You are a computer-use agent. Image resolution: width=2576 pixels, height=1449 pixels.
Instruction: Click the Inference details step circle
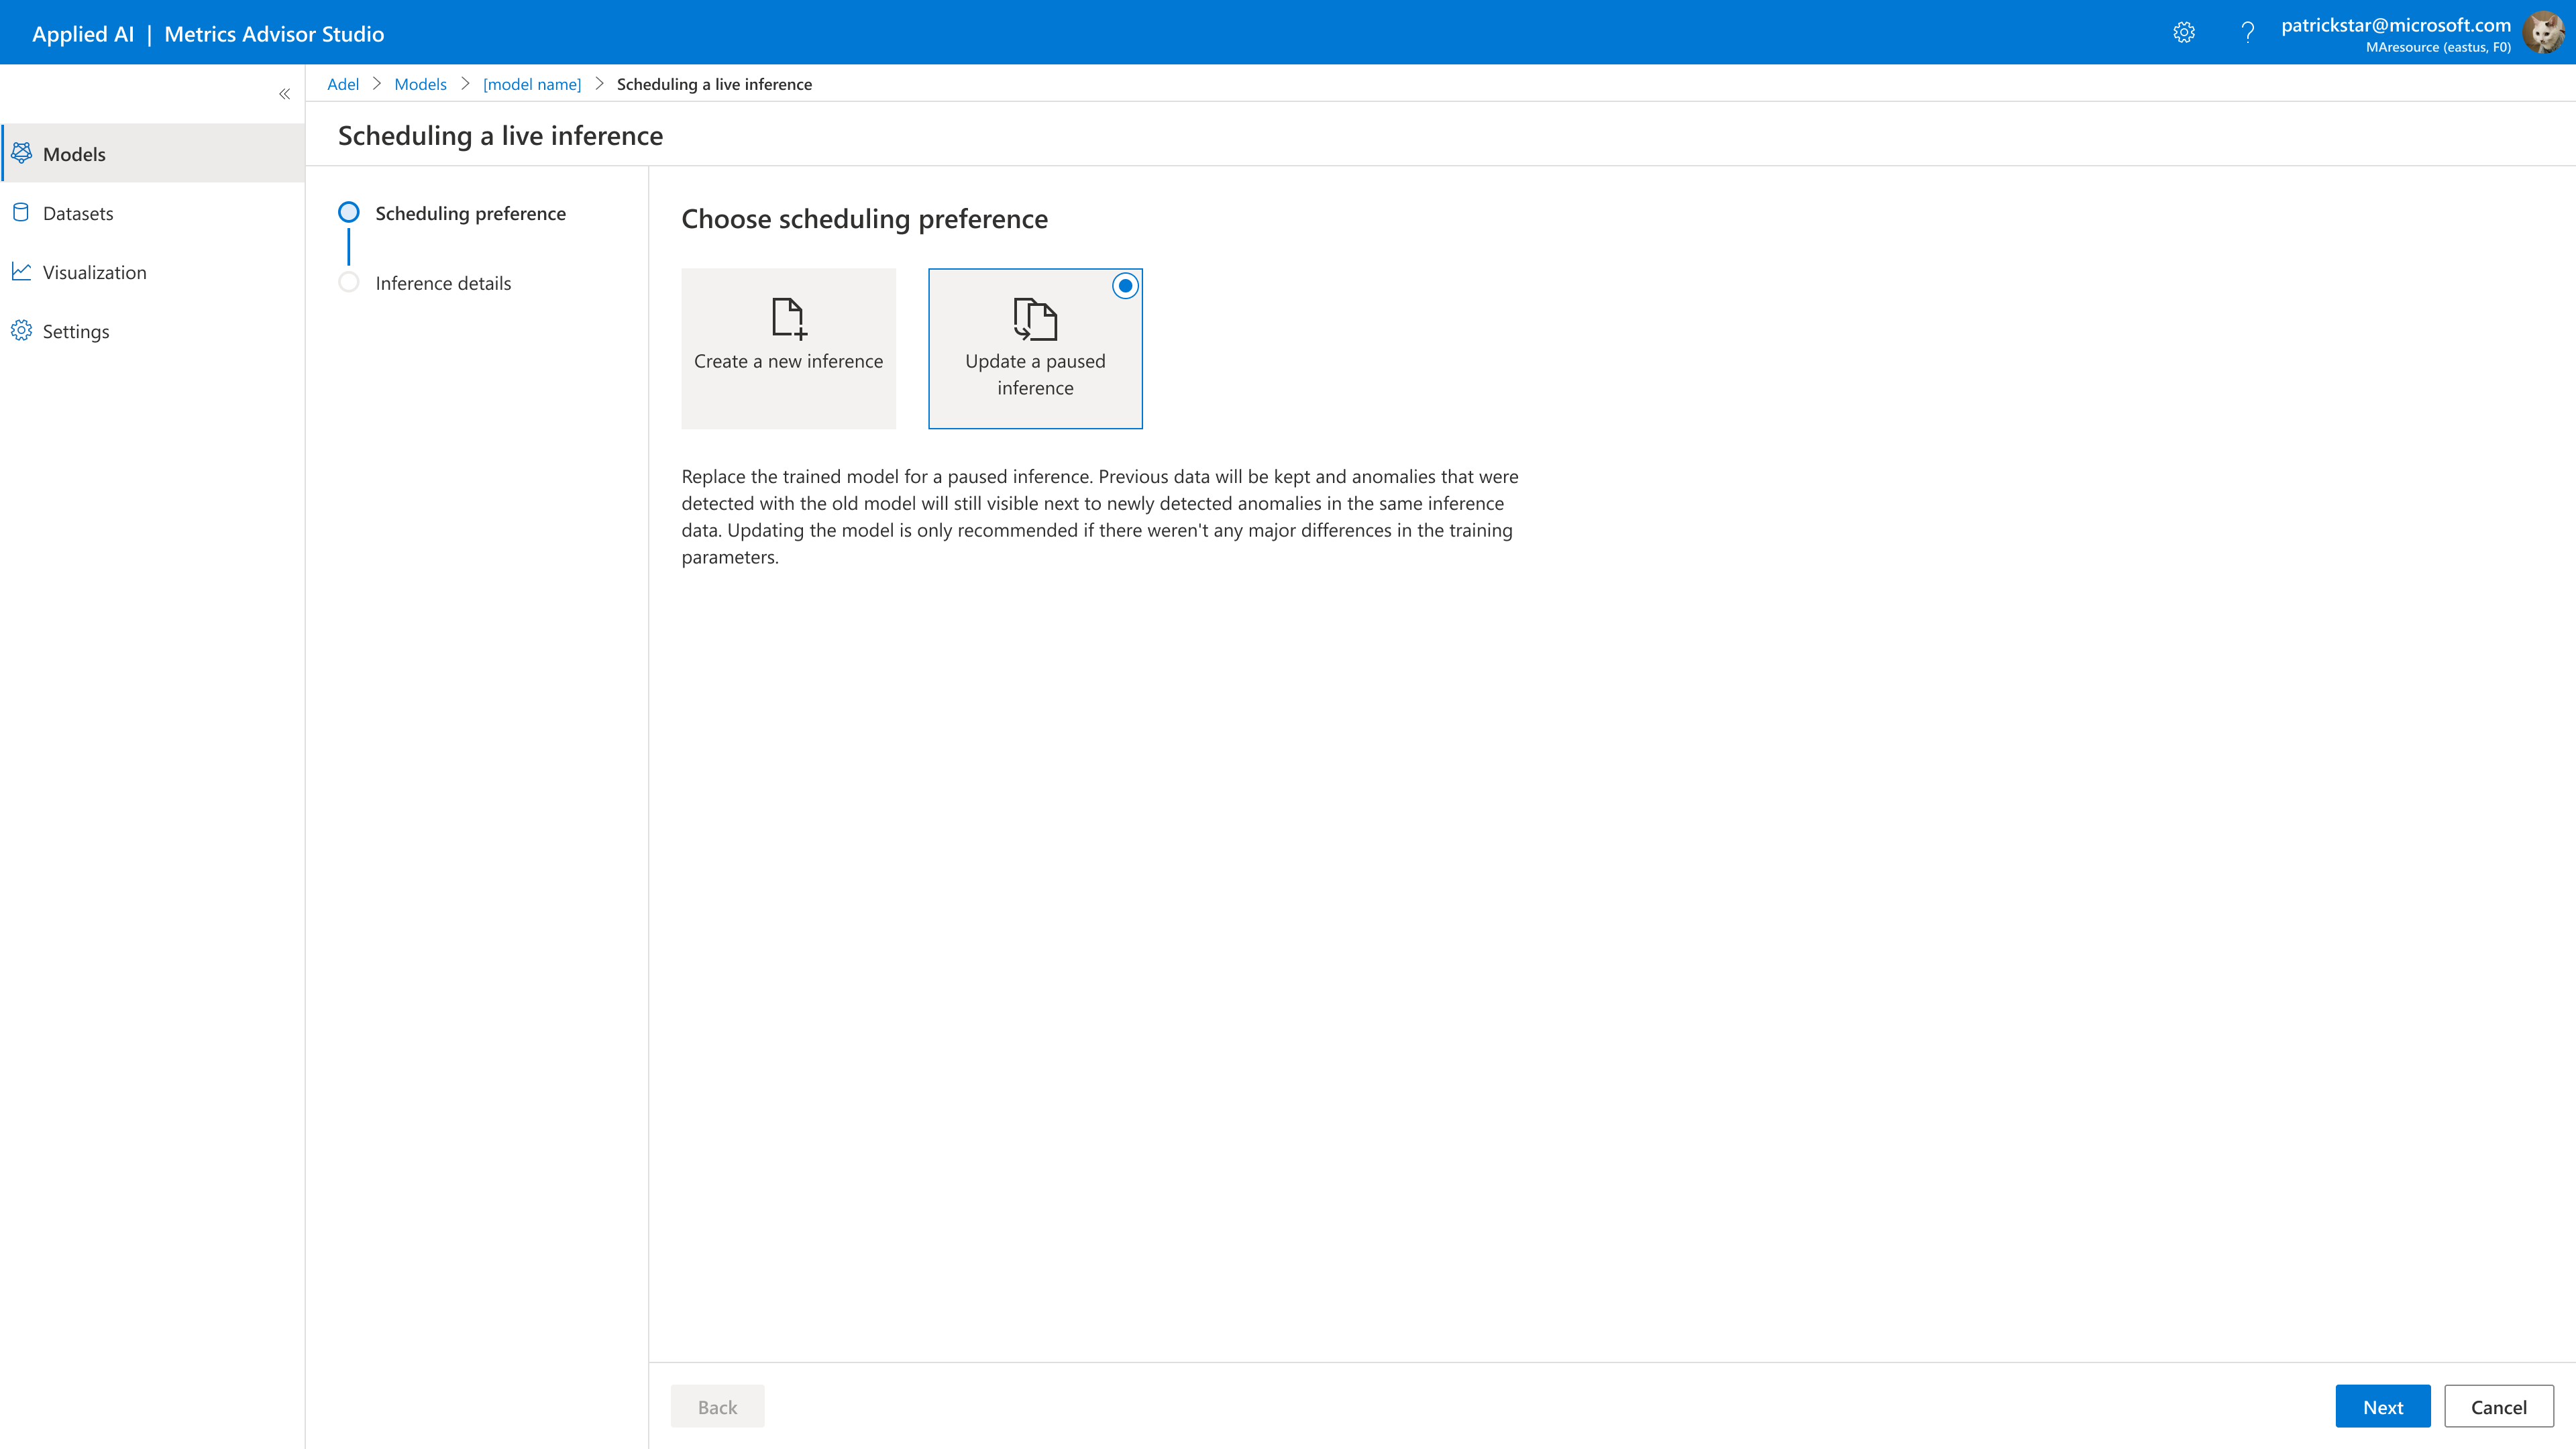[348, 282]
